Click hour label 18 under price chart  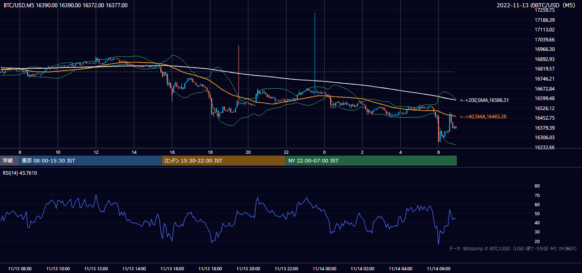tap(210, 152)
